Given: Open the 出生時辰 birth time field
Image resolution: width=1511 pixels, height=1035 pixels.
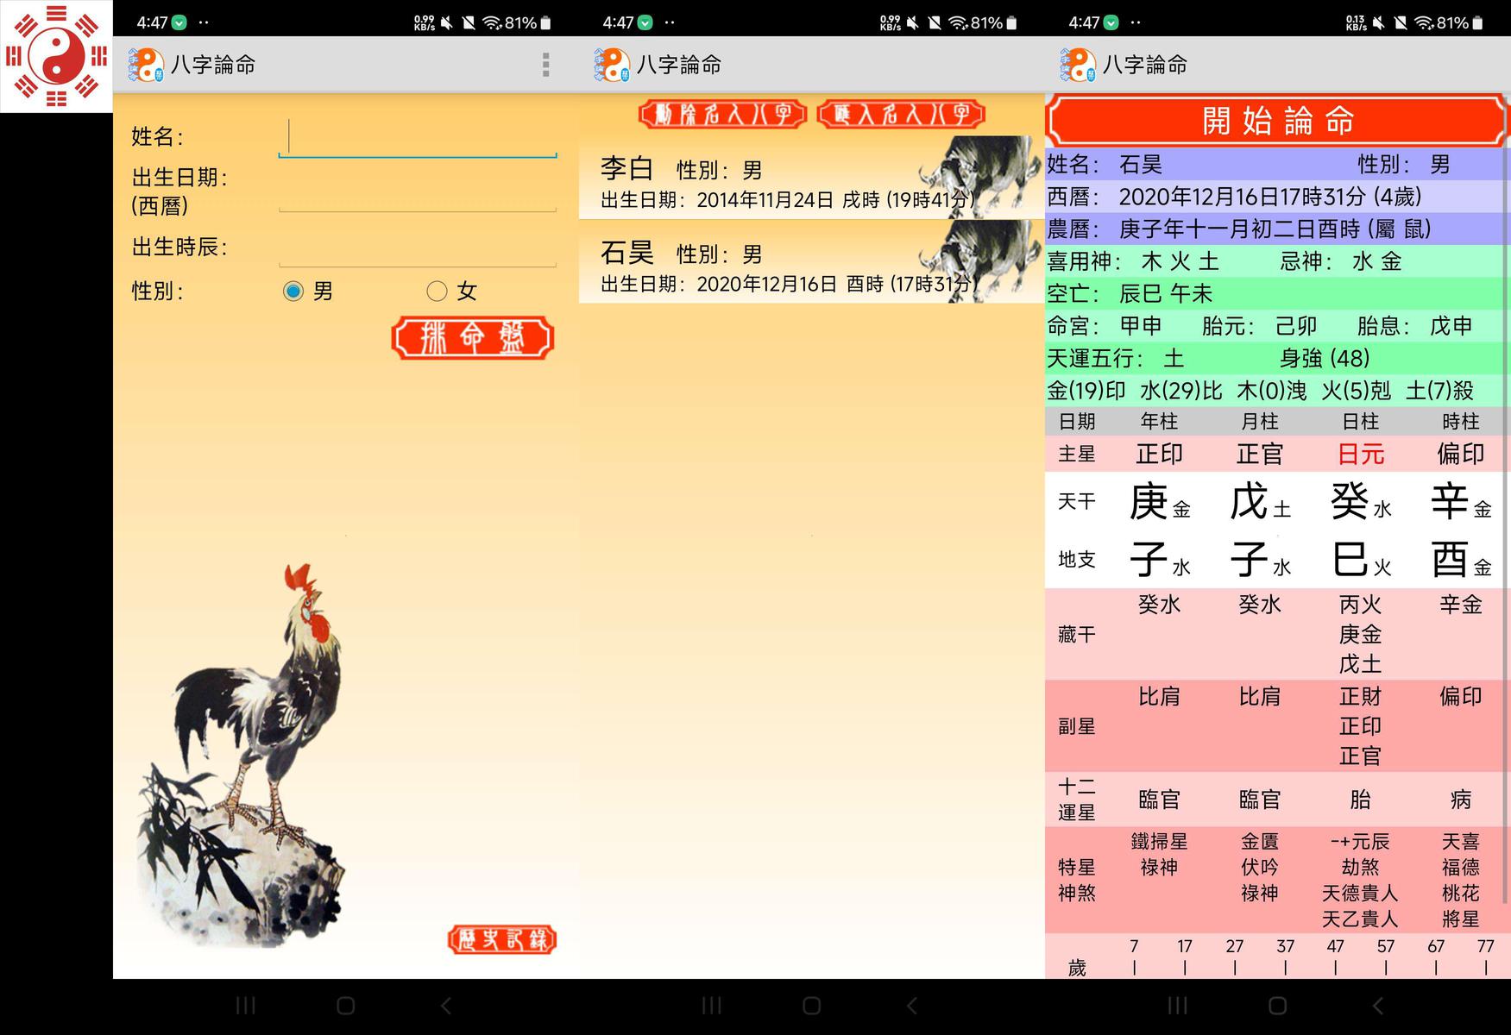Looking at the screenshot, I should click(x=418, y=248).
